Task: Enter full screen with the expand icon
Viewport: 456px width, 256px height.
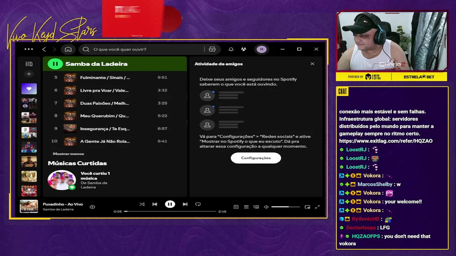Action: 317,207
